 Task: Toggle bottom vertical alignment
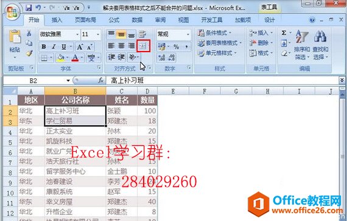(x=131, y=34)
